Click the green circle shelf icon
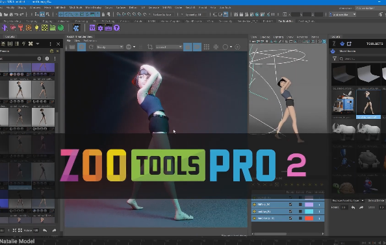Viewport: 386px width, 245px height. (60, 28)
